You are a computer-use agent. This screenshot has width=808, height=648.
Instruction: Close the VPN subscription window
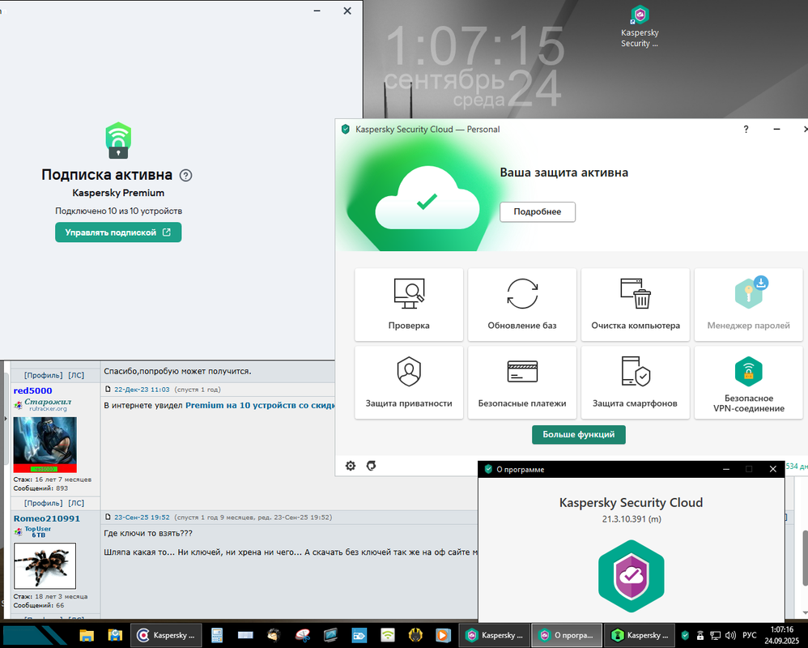347,11
